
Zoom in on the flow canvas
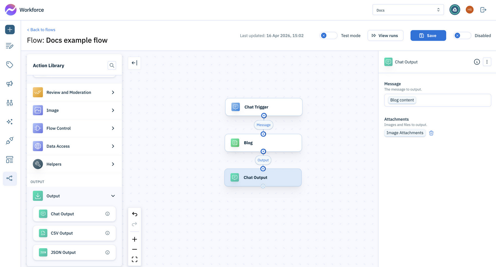pyautogui.click(x=135, y=239)
